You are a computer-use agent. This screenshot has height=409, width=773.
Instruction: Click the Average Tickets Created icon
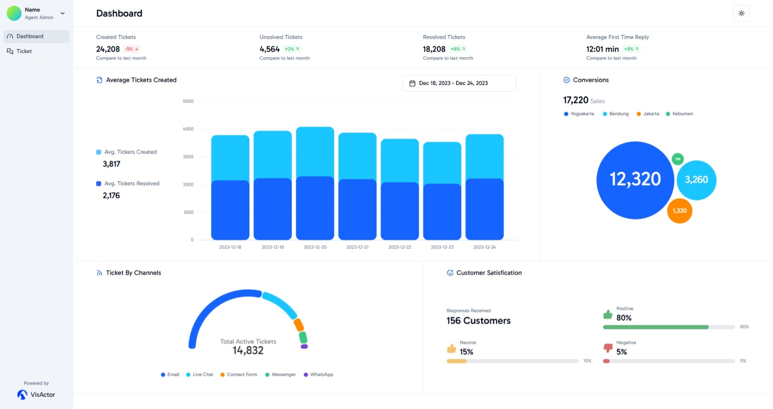(99, 80)
